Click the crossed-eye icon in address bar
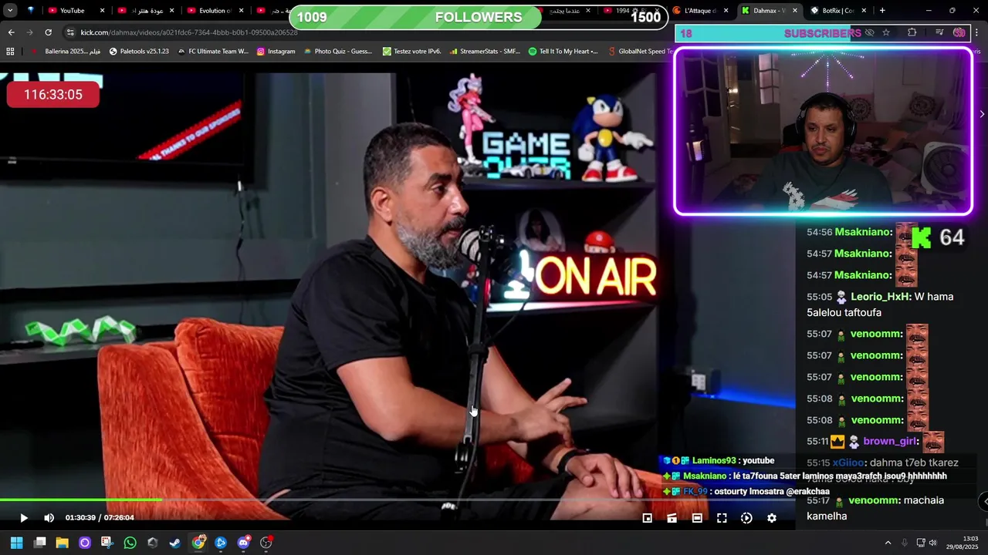 click(x=869, y=32)
